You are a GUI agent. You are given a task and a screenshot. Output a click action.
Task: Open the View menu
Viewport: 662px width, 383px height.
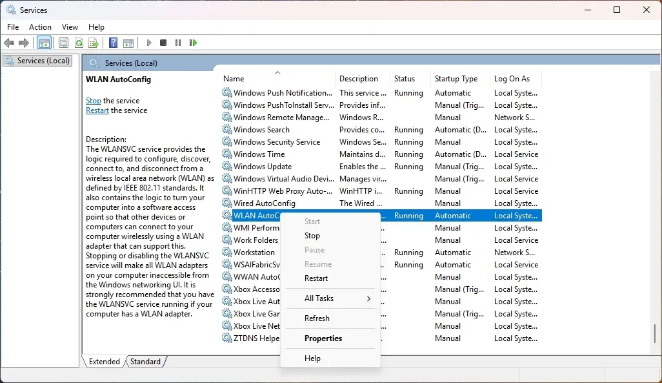(70, 27)
